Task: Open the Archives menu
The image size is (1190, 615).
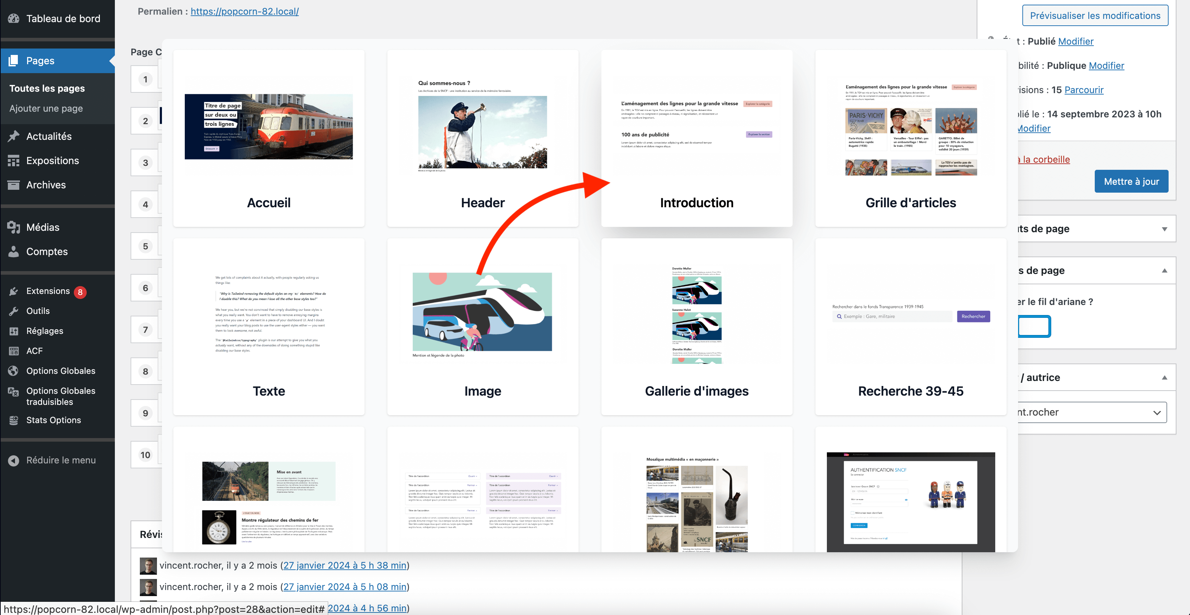Action: pyautogui.click(x=46, y=185)
